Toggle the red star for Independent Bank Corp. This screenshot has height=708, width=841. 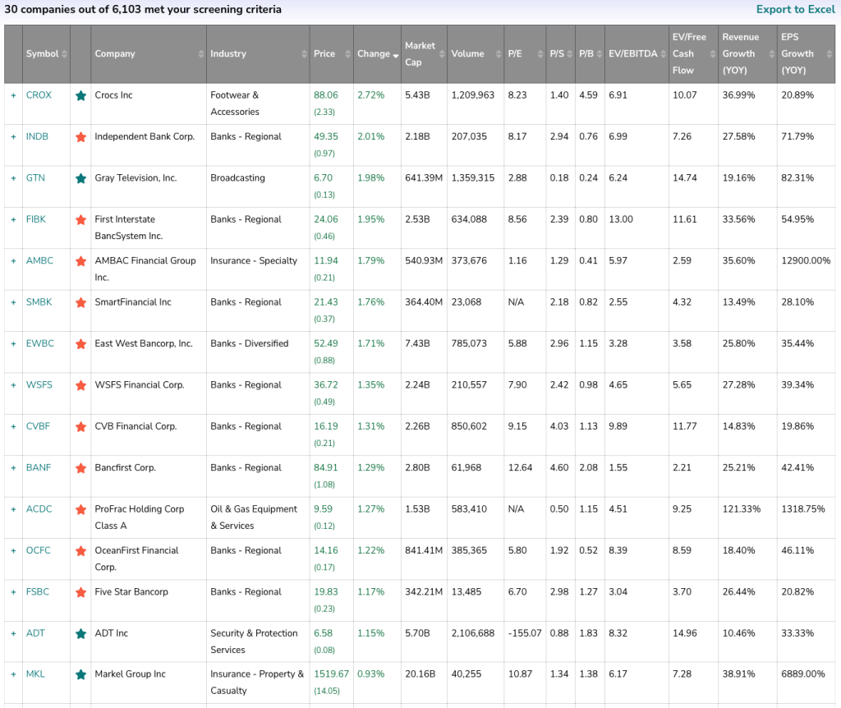(x=81, y=137)
